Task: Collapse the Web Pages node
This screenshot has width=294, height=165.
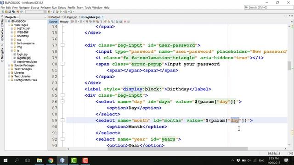Action: 9,25
